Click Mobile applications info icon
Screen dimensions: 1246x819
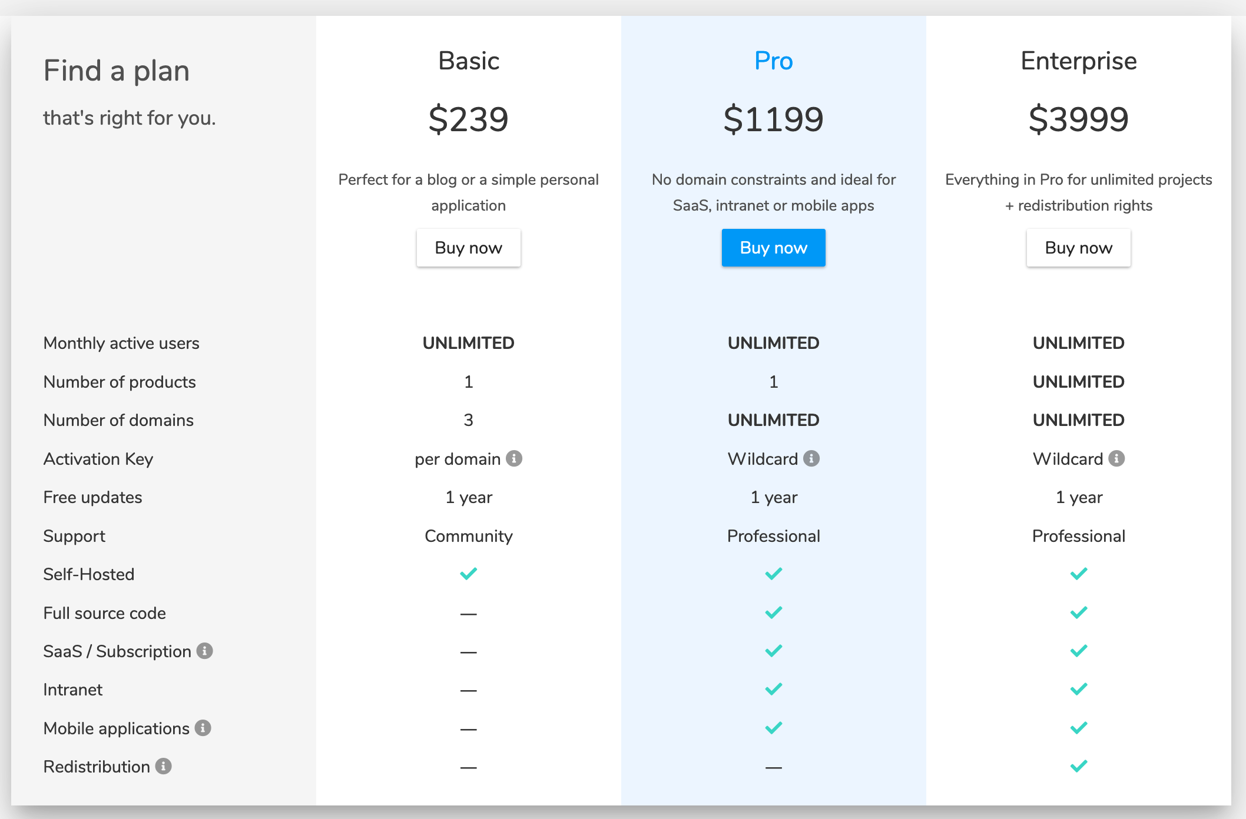[x=203, y=728]
